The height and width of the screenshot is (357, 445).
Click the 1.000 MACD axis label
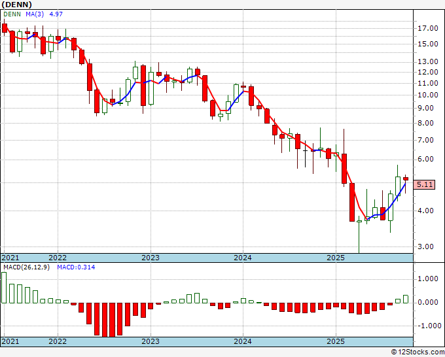(x=429, y=279)
